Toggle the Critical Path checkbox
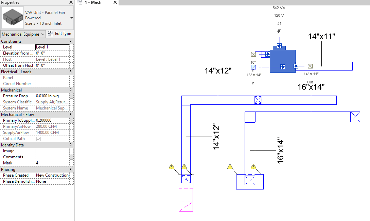The image size is (370, 221). 37,138
